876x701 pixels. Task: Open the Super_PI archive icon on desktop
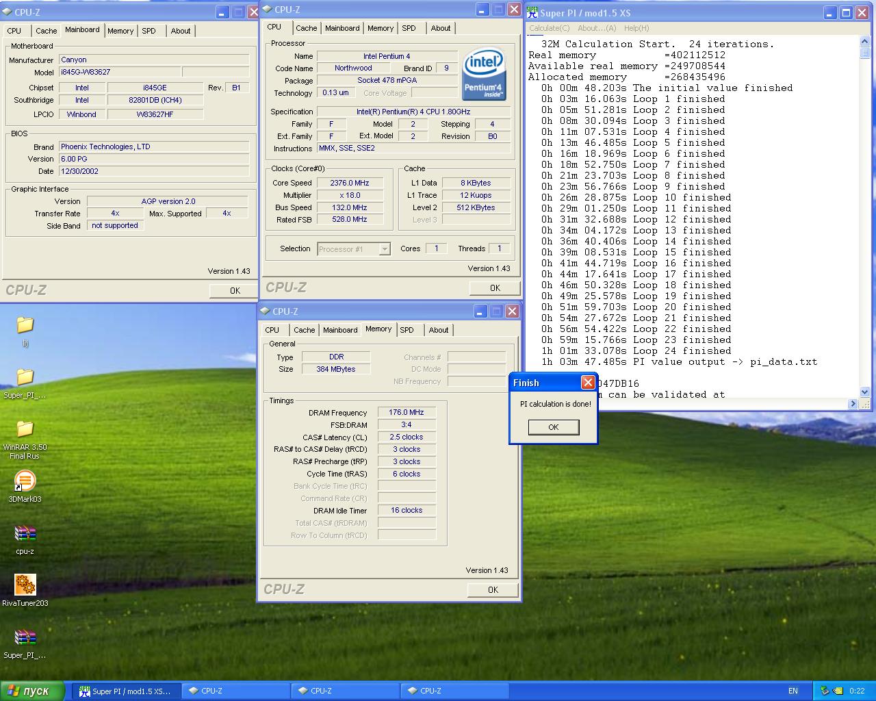[x=25, y=637]
